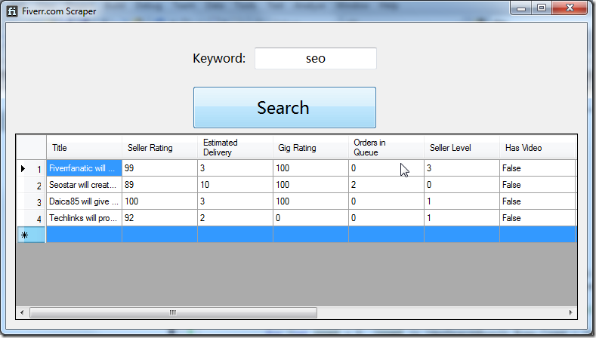
Task: Select row 4 header in the grid
Action: 31,218
